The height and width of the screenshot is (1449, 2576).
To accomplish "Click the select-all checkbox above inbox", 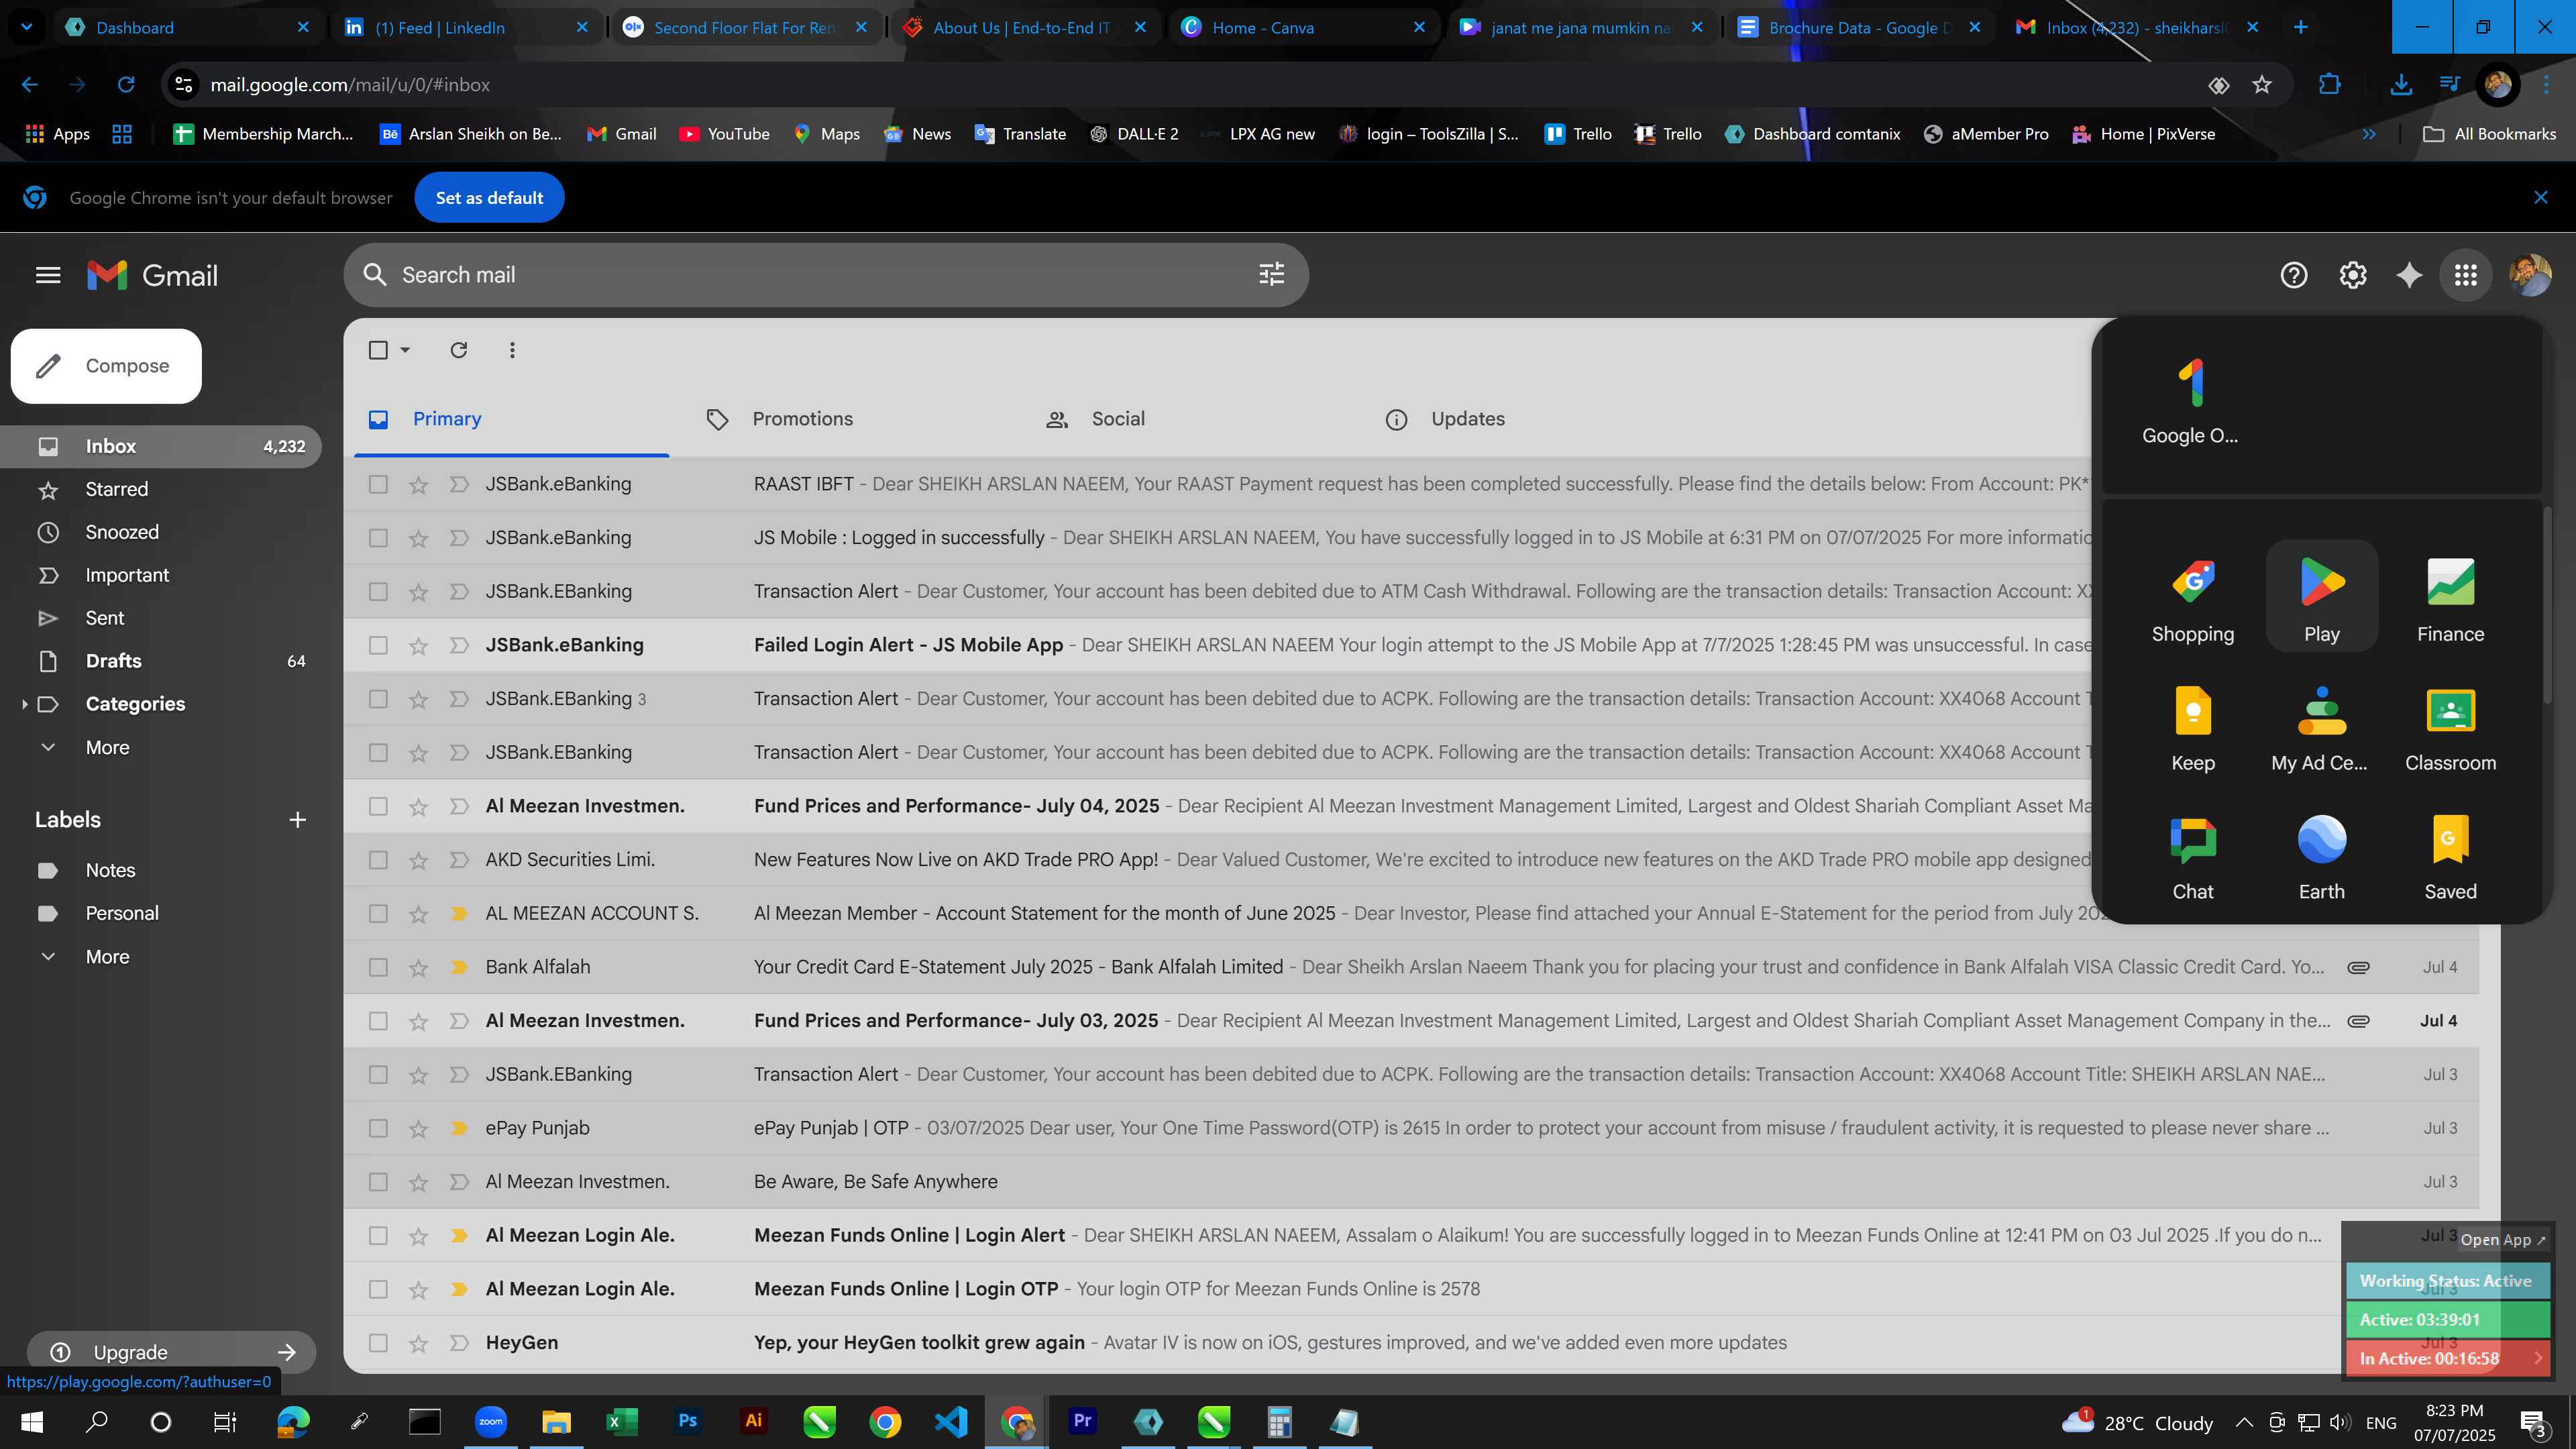I will [x=378, y=350].
